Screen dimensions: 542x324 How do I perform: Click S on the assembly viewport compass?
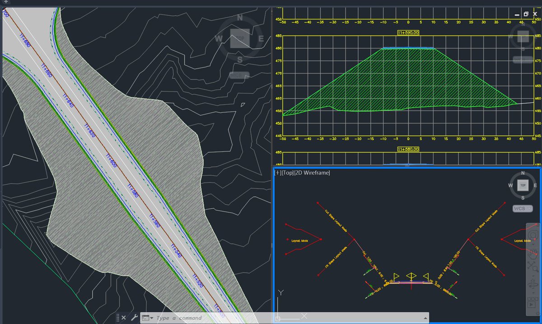pos(523,197)
